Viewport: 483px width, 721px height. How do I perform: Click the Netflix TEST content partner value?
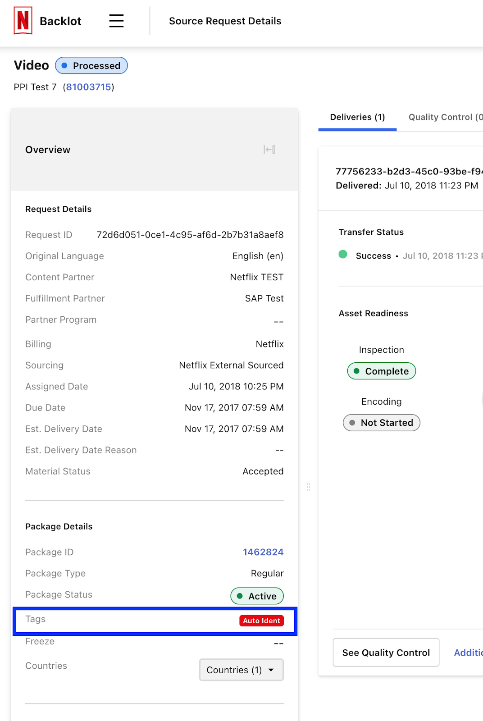click(x=257, y=277)
